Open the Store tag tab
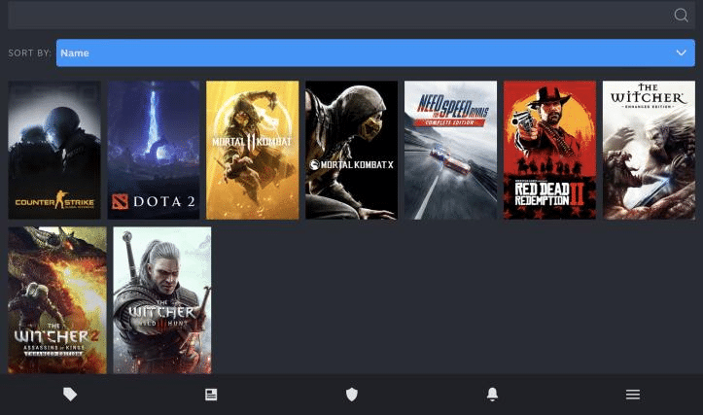The image size is (703, 415). [70, 395]
